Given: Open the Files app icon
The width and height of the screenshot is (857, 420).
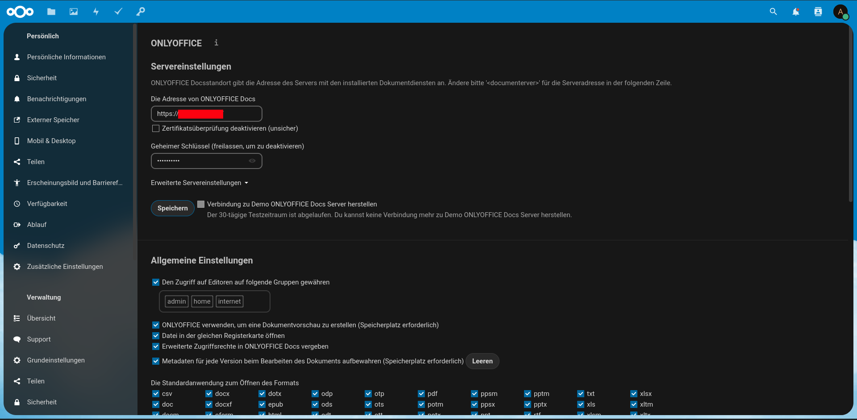Looking at the screenshot, I should pos(51,12).
